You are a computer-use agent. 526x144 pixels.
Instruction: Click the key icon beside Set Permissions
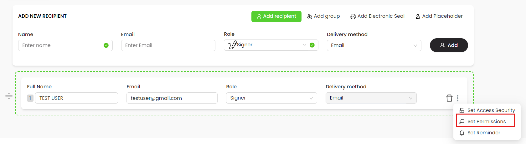click(462, 122)
